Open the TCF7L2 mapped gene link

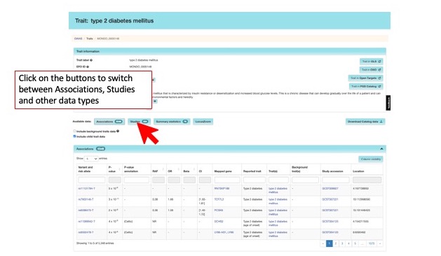pyautogui.click(x=219, y=199)
